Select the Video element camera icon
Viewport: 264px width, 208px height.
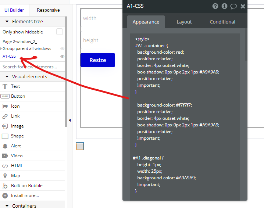point(5,156)
